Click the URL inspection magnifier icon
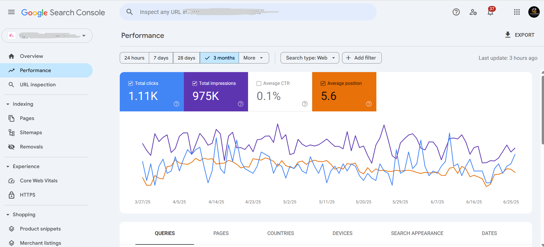 [11, 85]
